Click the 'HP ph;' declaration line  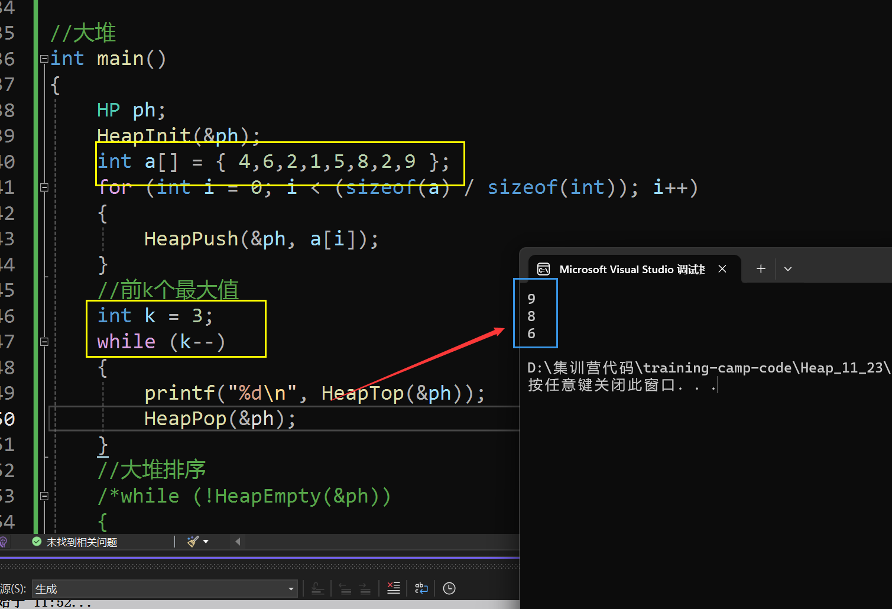[131, 110]
